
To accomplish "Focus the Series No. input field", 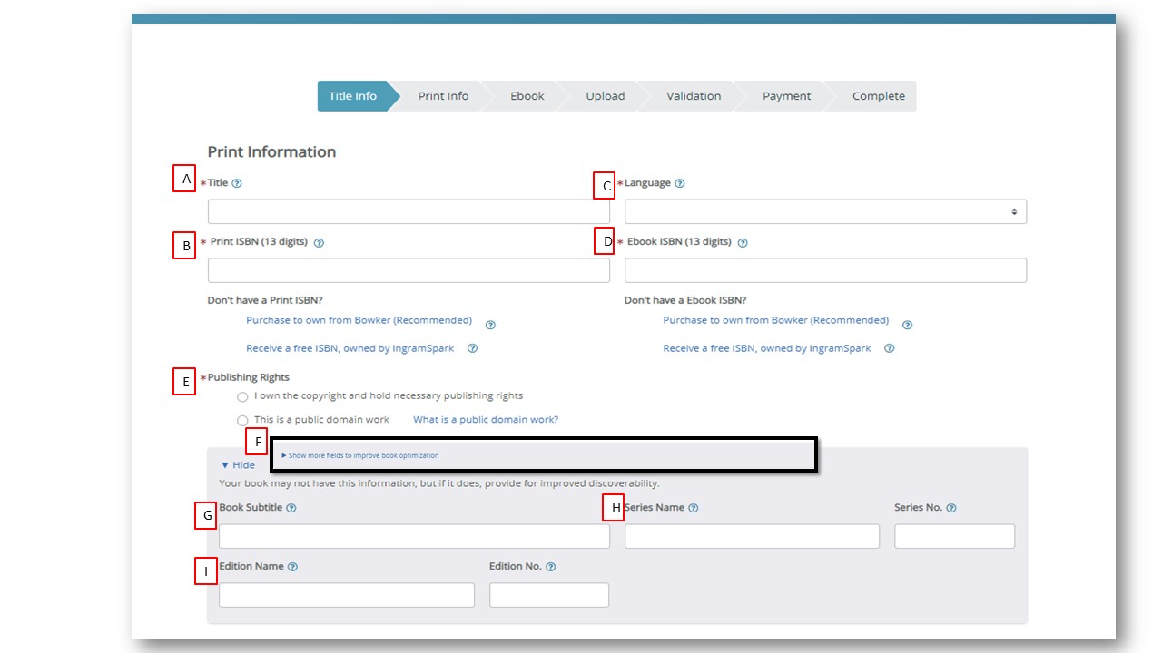I will tap(954, 536).
